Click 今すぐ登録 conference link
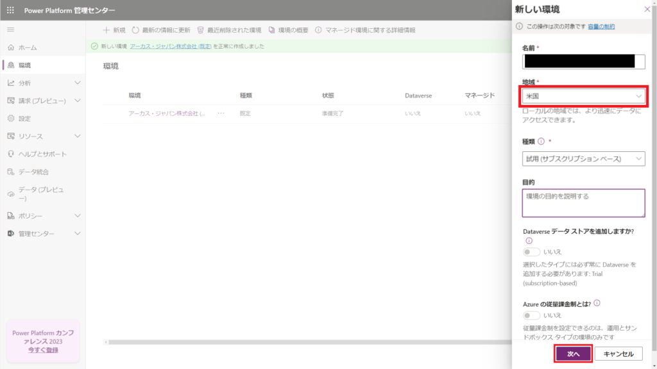 pos(43,350)
